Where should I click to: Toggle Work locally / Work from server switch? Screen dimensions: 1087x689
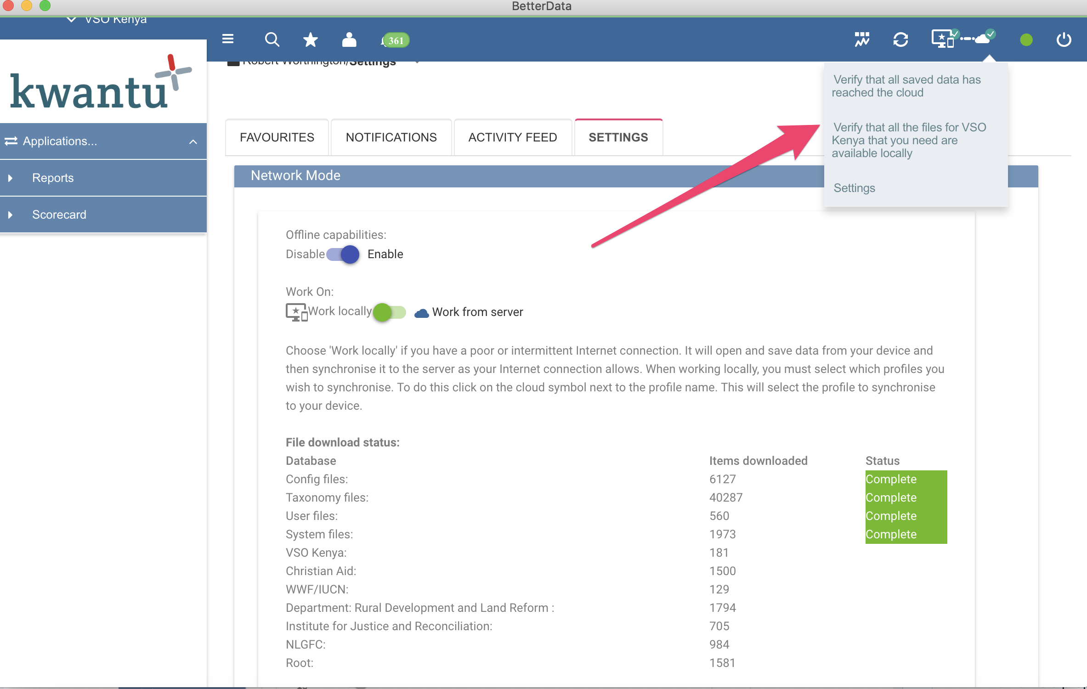coord(390,312)
